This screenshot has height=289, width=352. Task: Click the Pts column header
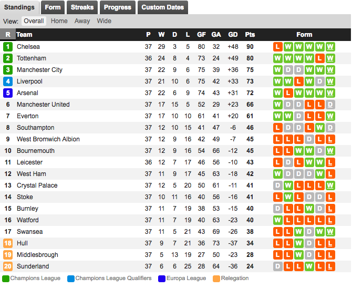[x=250, y=35]
